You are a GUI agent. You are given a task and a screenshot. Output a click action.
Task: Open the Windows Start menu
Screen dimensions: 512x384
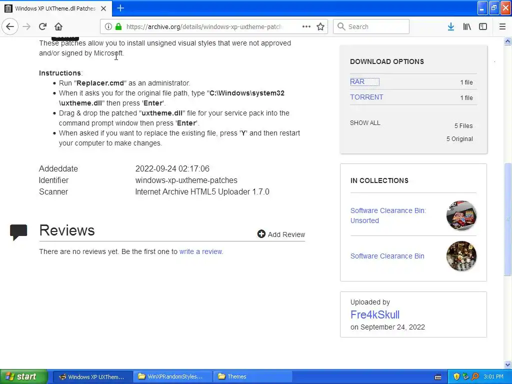coord(24,376)
